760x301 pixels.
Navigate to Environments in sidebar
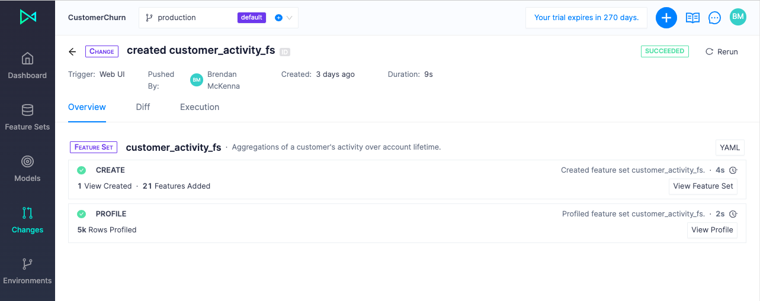click(27, 271)
